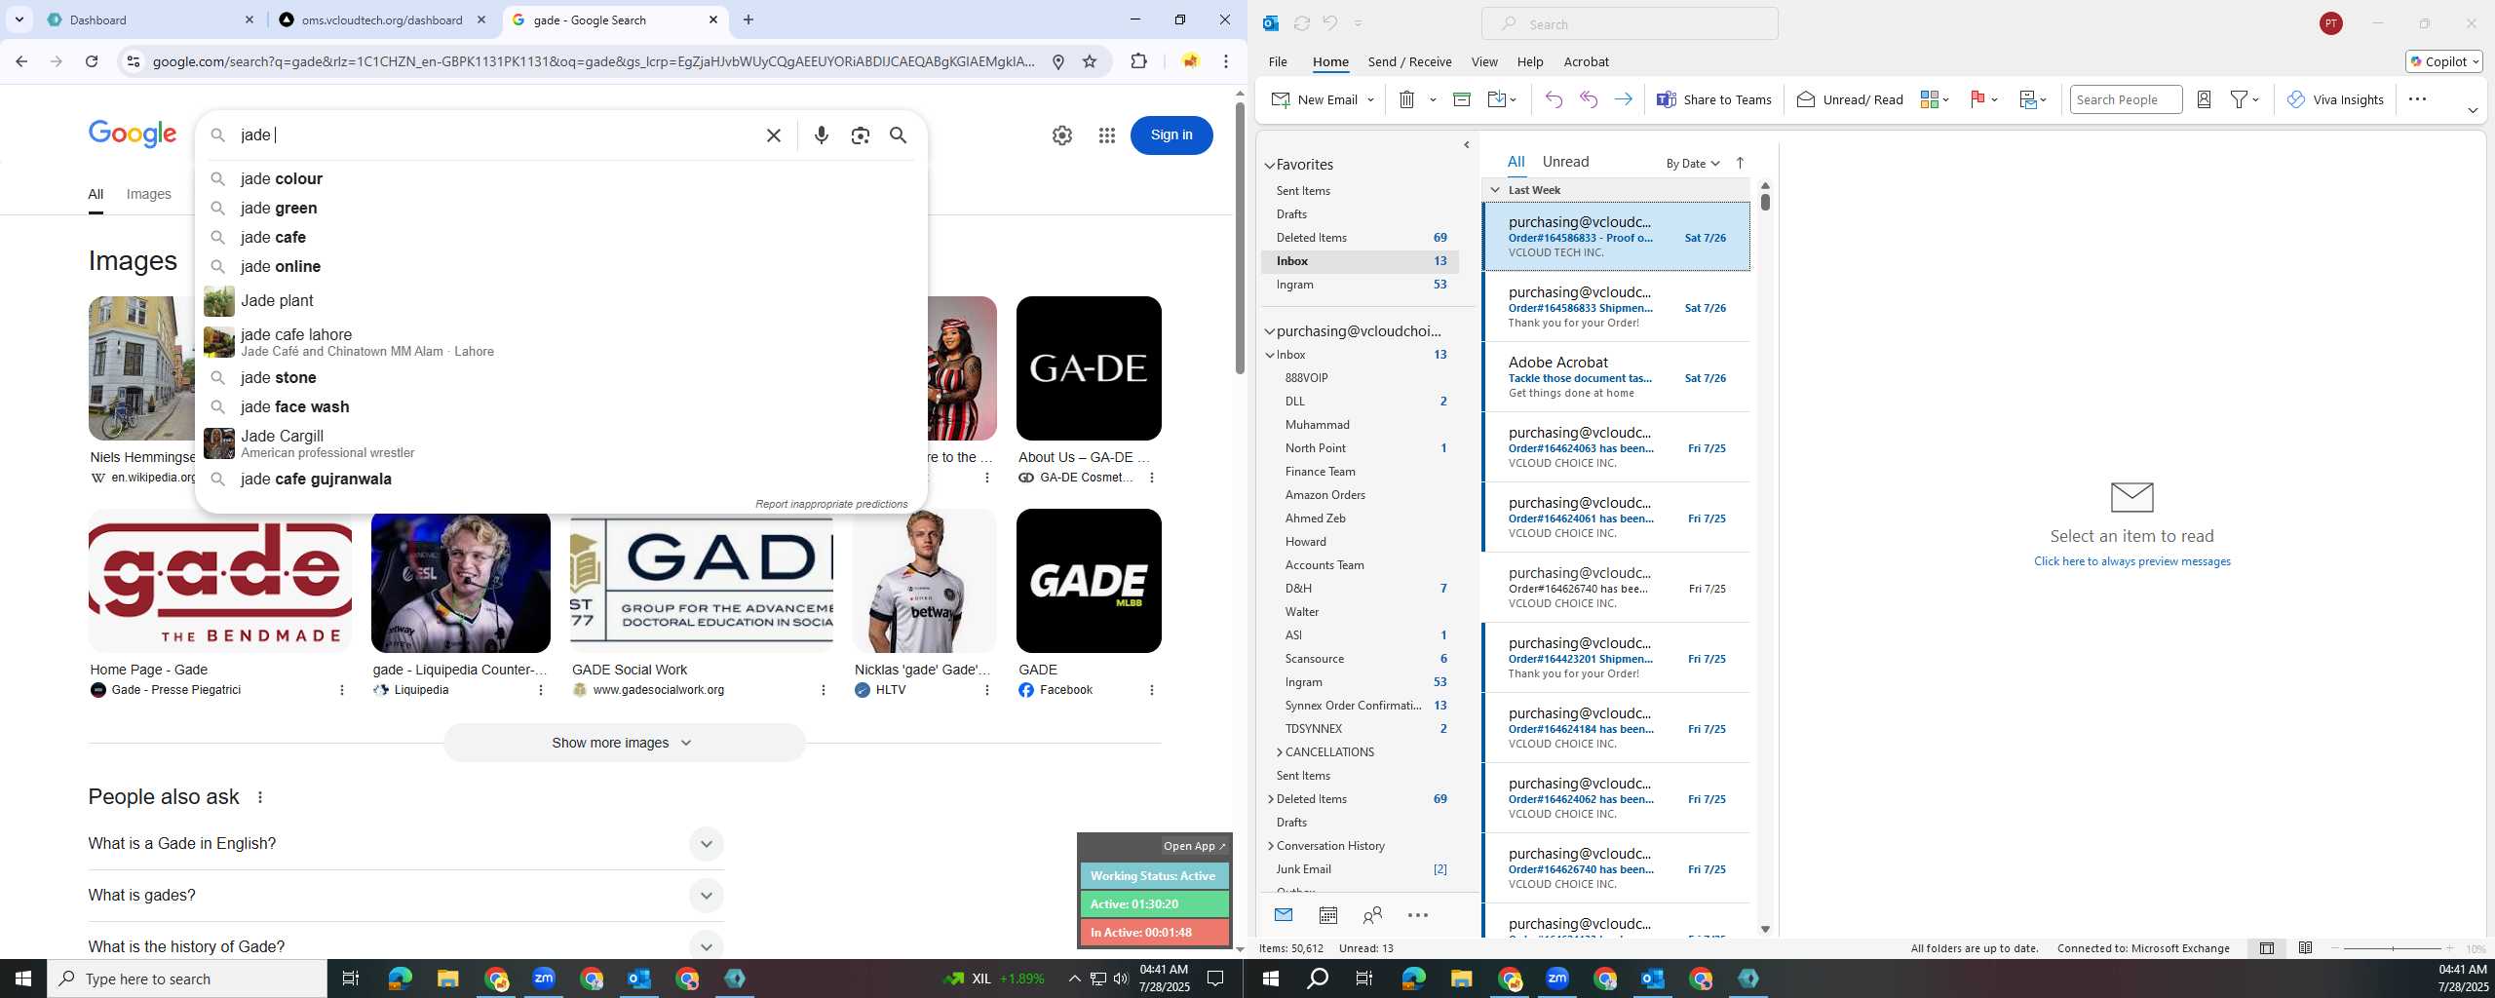Open the Google apps grid
The image size is (2495, 998).
[1106, 135]
